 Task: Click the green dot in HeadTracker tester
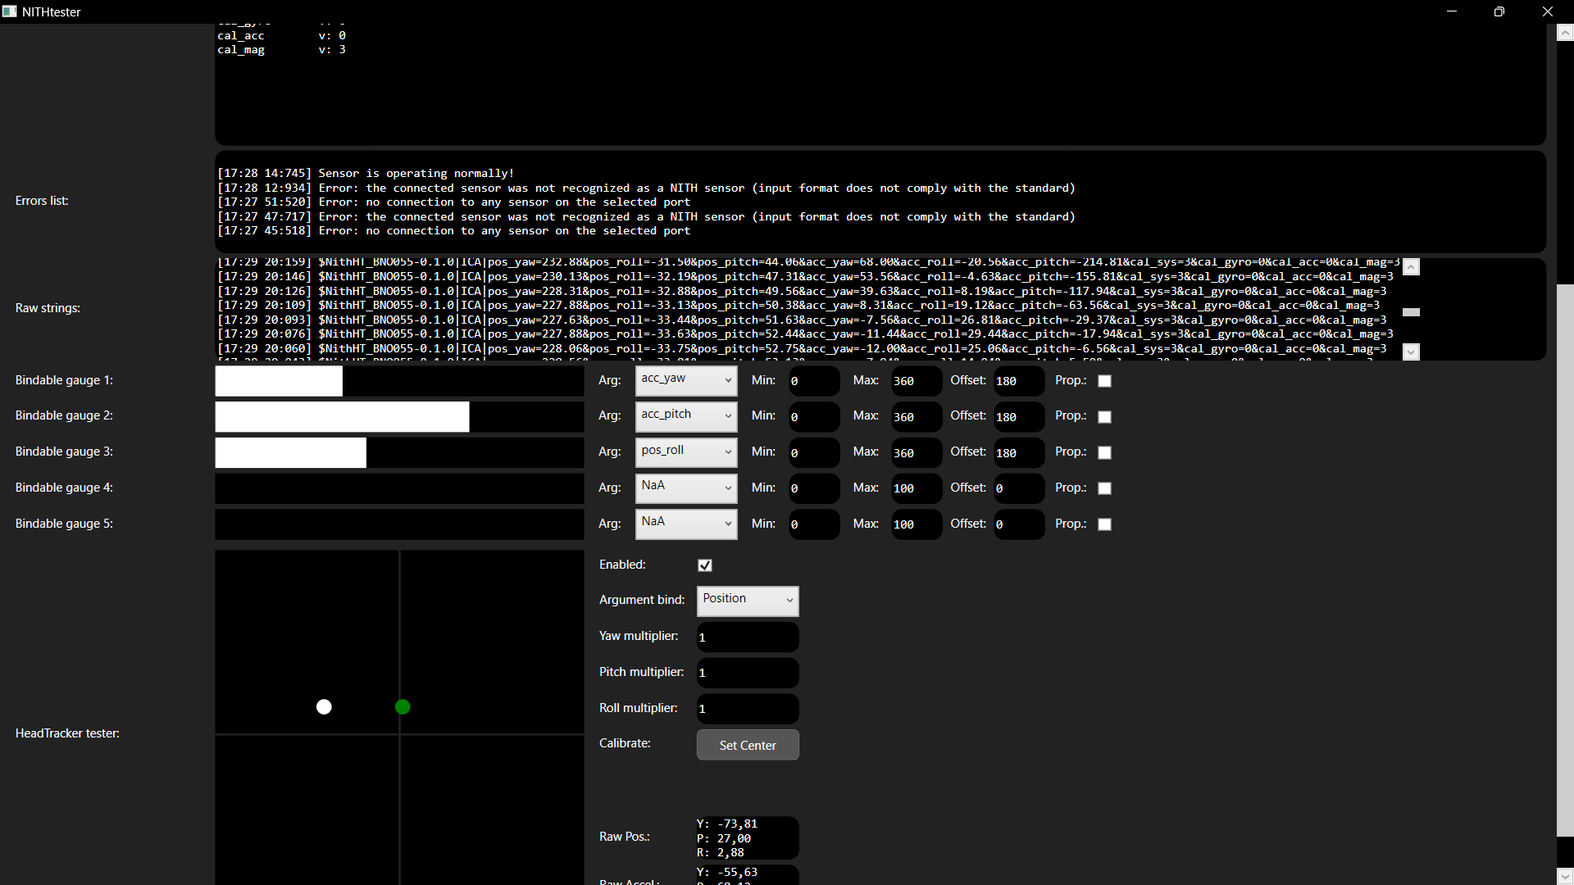click(x=403, y=706)
